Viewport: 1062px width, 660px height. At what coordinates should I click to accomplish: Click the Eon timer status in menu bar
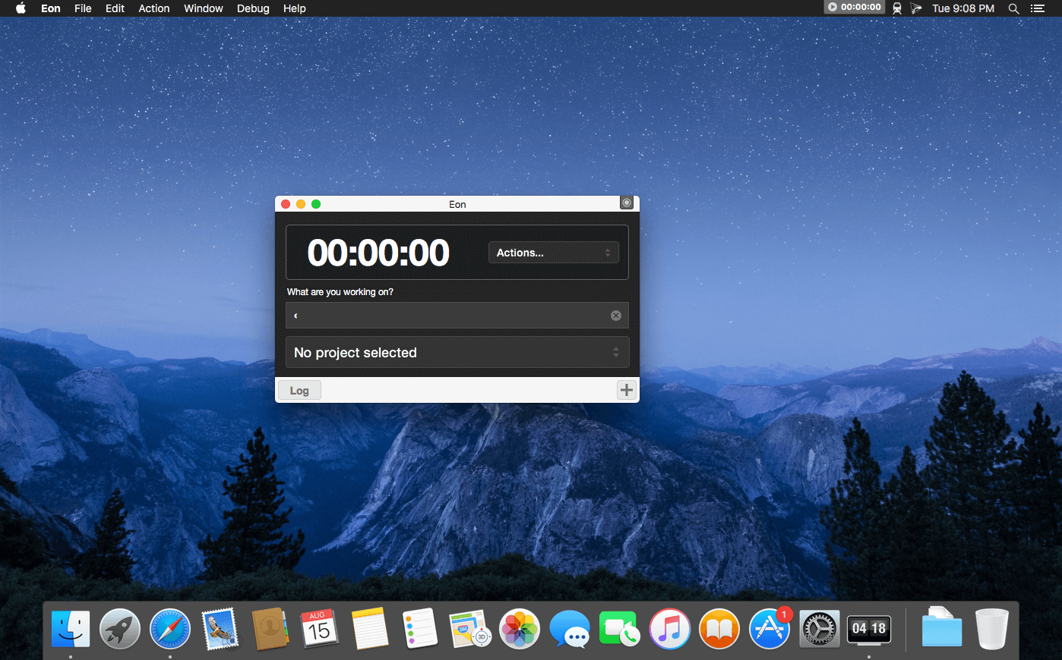point(855,8)
